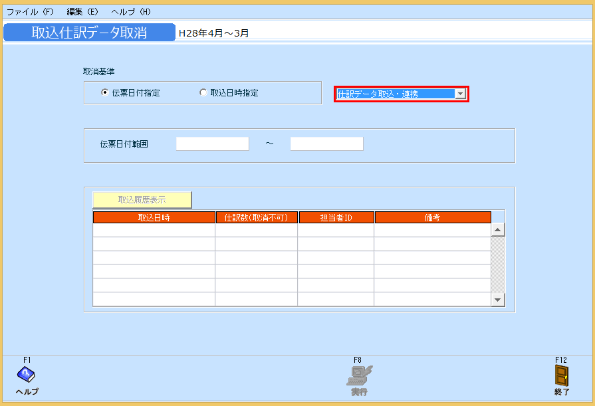Click the 担当者ID column header
The image size is (595, 406).
(336, 217)
